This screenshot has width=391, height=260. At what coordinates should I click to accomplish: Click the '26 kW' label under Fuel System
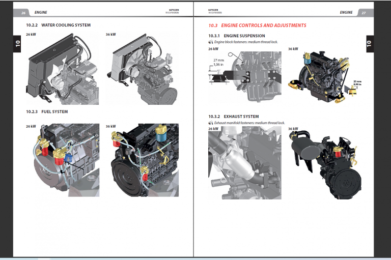(x=31, y=126)
